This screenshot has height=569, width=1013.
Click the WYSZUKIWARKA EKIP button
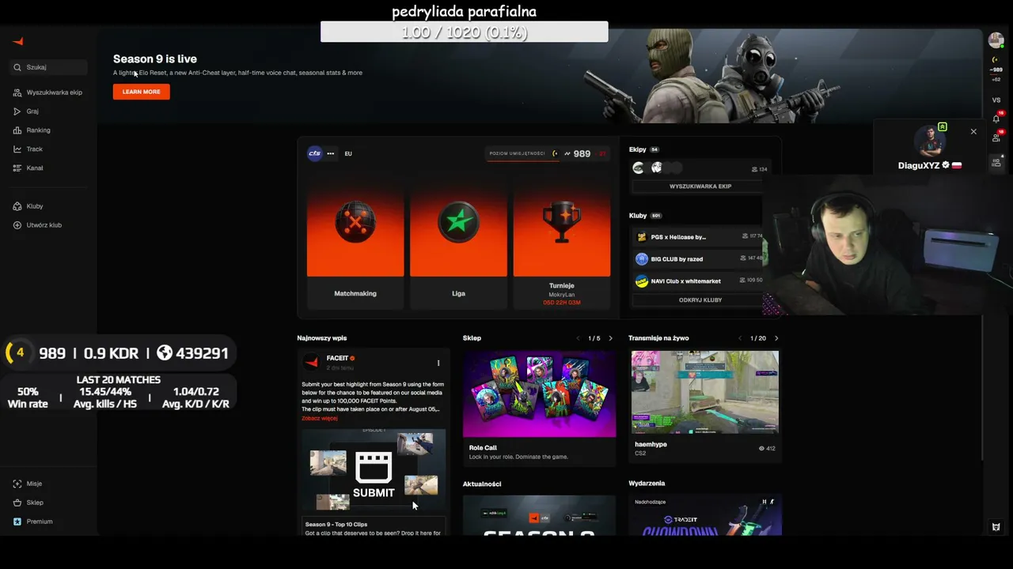point(700,187)
